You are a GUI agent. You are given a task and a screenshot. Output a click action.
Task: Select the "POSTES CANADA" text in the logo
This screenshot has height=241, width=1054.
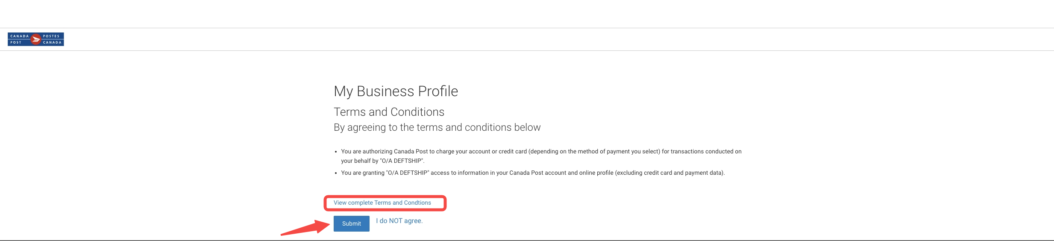tap(52, 39)
